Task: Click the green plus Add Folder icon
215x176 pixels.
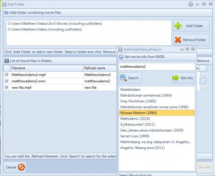Action: [x=178, y=26]
